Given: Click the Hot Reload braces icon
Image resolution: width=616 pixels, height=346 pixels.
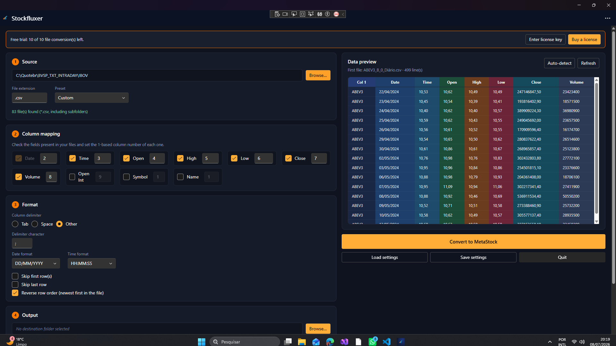Looking at the screenshot, I should point(320,14).
